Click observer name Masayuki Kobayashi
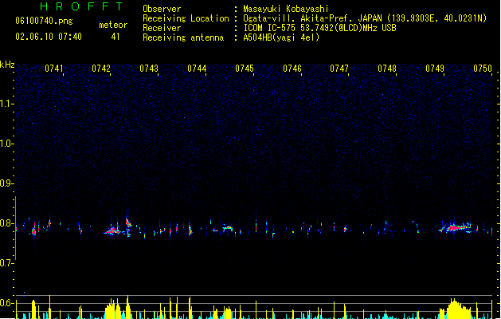The width and height of the screenshot is (501, 319). point(286,9)
